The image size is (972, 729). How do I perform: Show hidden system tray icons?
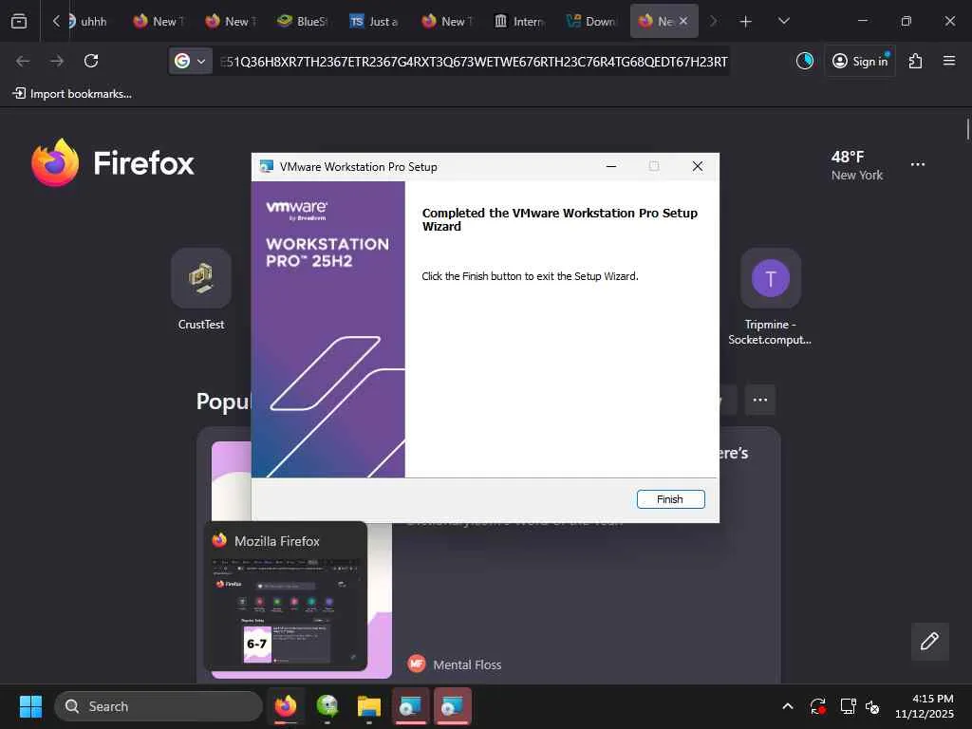coord(787,706)
